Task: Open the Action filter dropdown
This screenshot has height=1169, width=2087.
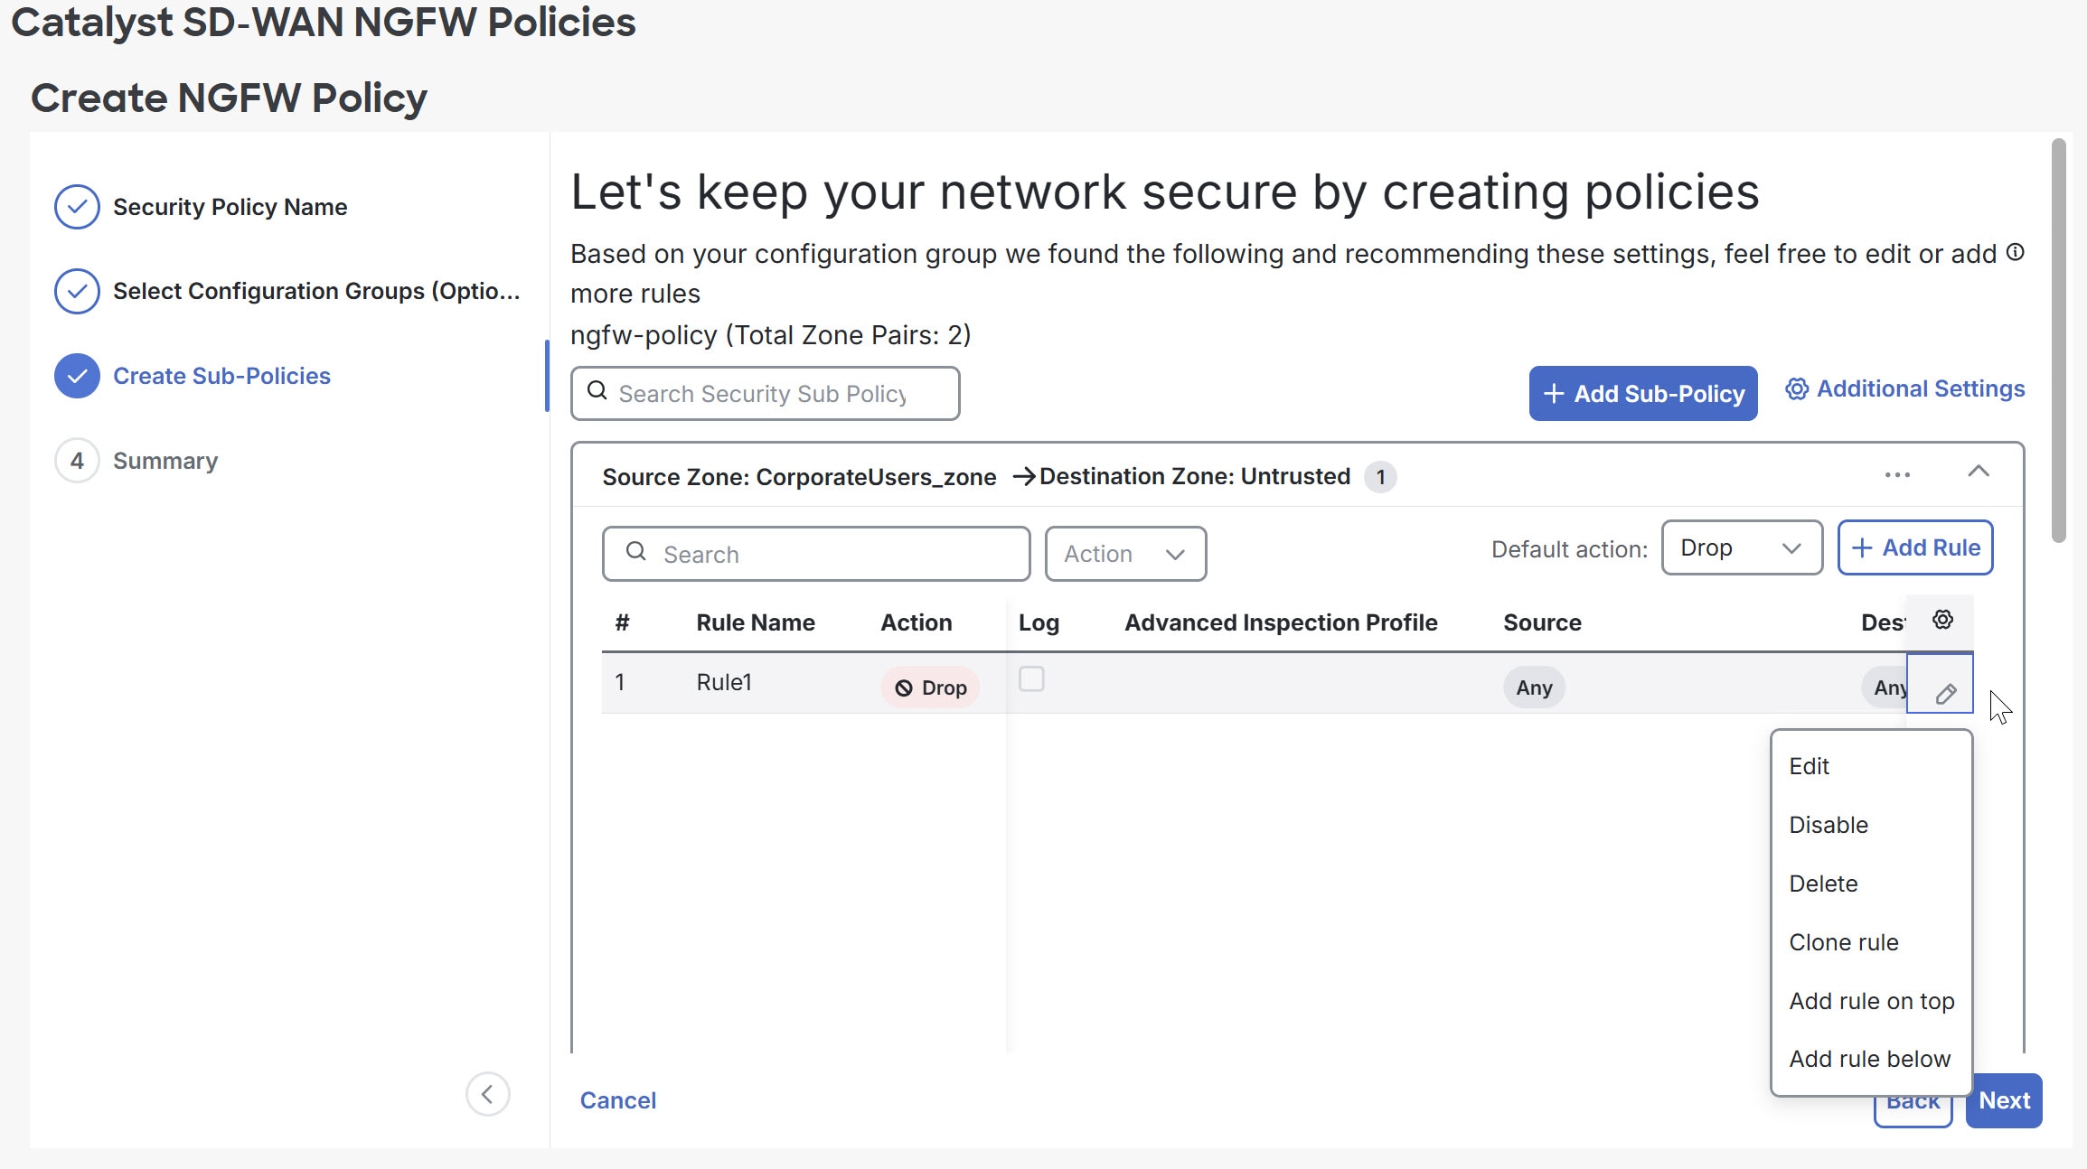Action: pyautogui.click(x=1125, y=553)
